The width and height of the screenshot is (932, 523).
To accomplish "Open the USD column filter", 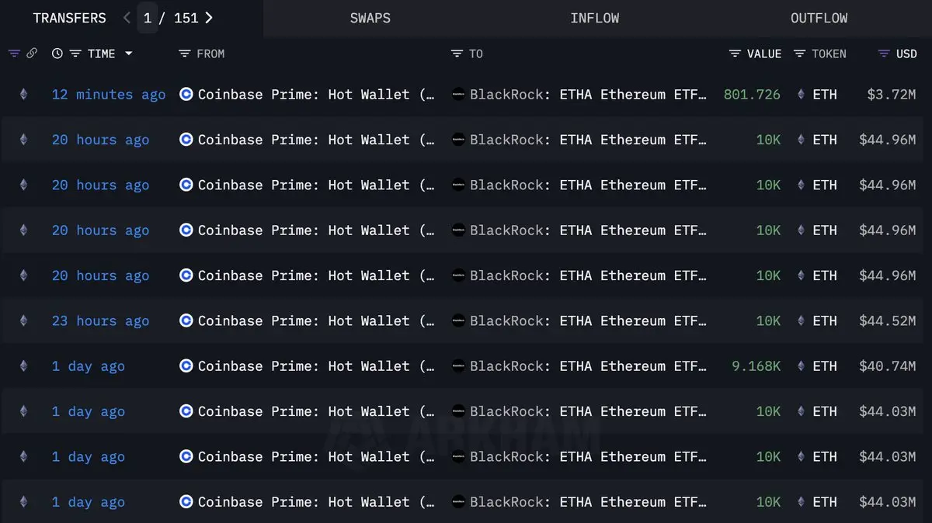I will [884, 54].
